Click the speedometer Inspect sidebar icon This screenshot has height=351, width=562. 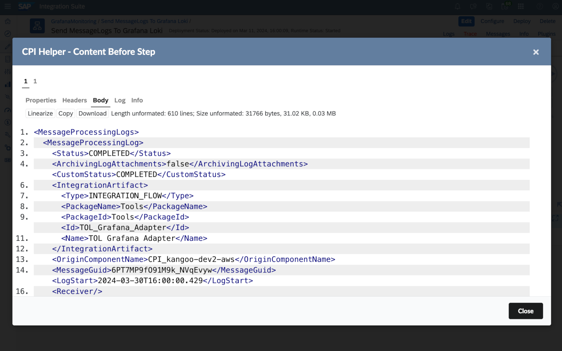[x=7, y=110]
